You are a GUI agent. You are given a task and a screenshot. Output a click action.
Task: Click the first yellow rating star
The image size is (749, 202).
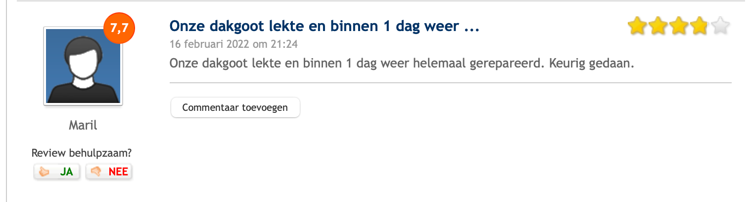point(638,26)
